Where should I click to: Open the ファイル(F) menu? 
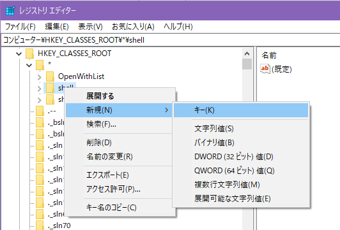click(20, 27)
